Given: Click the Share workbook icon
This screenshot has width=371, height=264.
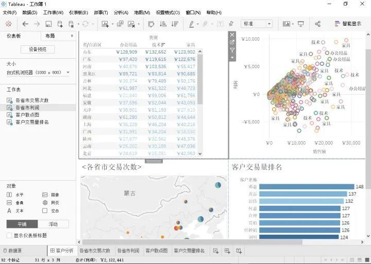Looking at the screenshot, I should tap(318, 24).
